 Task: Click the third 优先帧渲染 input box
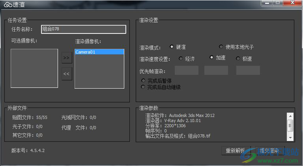pos(248,71)
